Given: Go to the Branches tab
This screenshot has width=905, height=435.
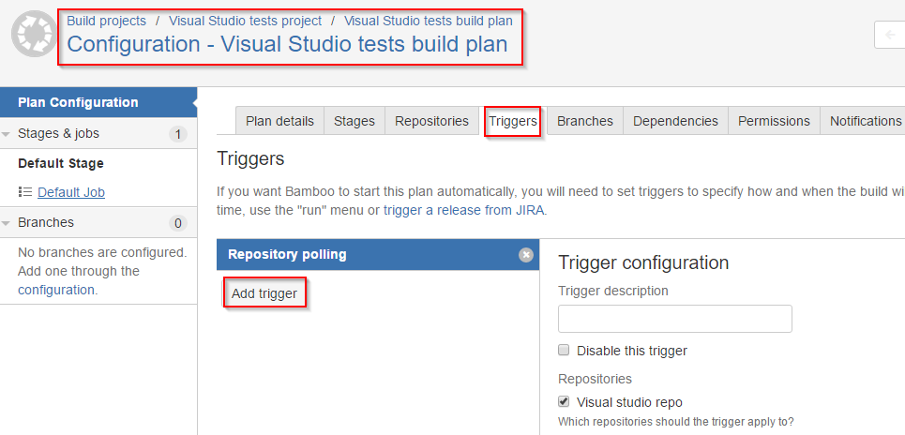Looking at the screenshot, I should tap(584, 121).
